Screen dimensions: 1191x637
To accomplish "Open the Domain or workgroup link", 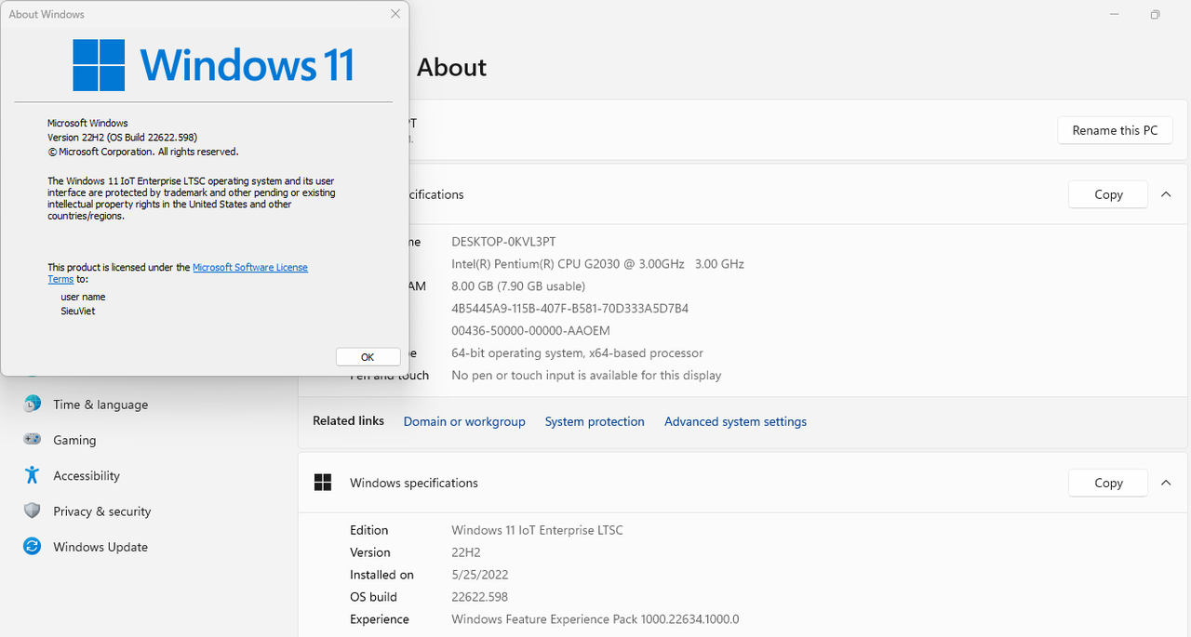I will (x=464, y=421).
